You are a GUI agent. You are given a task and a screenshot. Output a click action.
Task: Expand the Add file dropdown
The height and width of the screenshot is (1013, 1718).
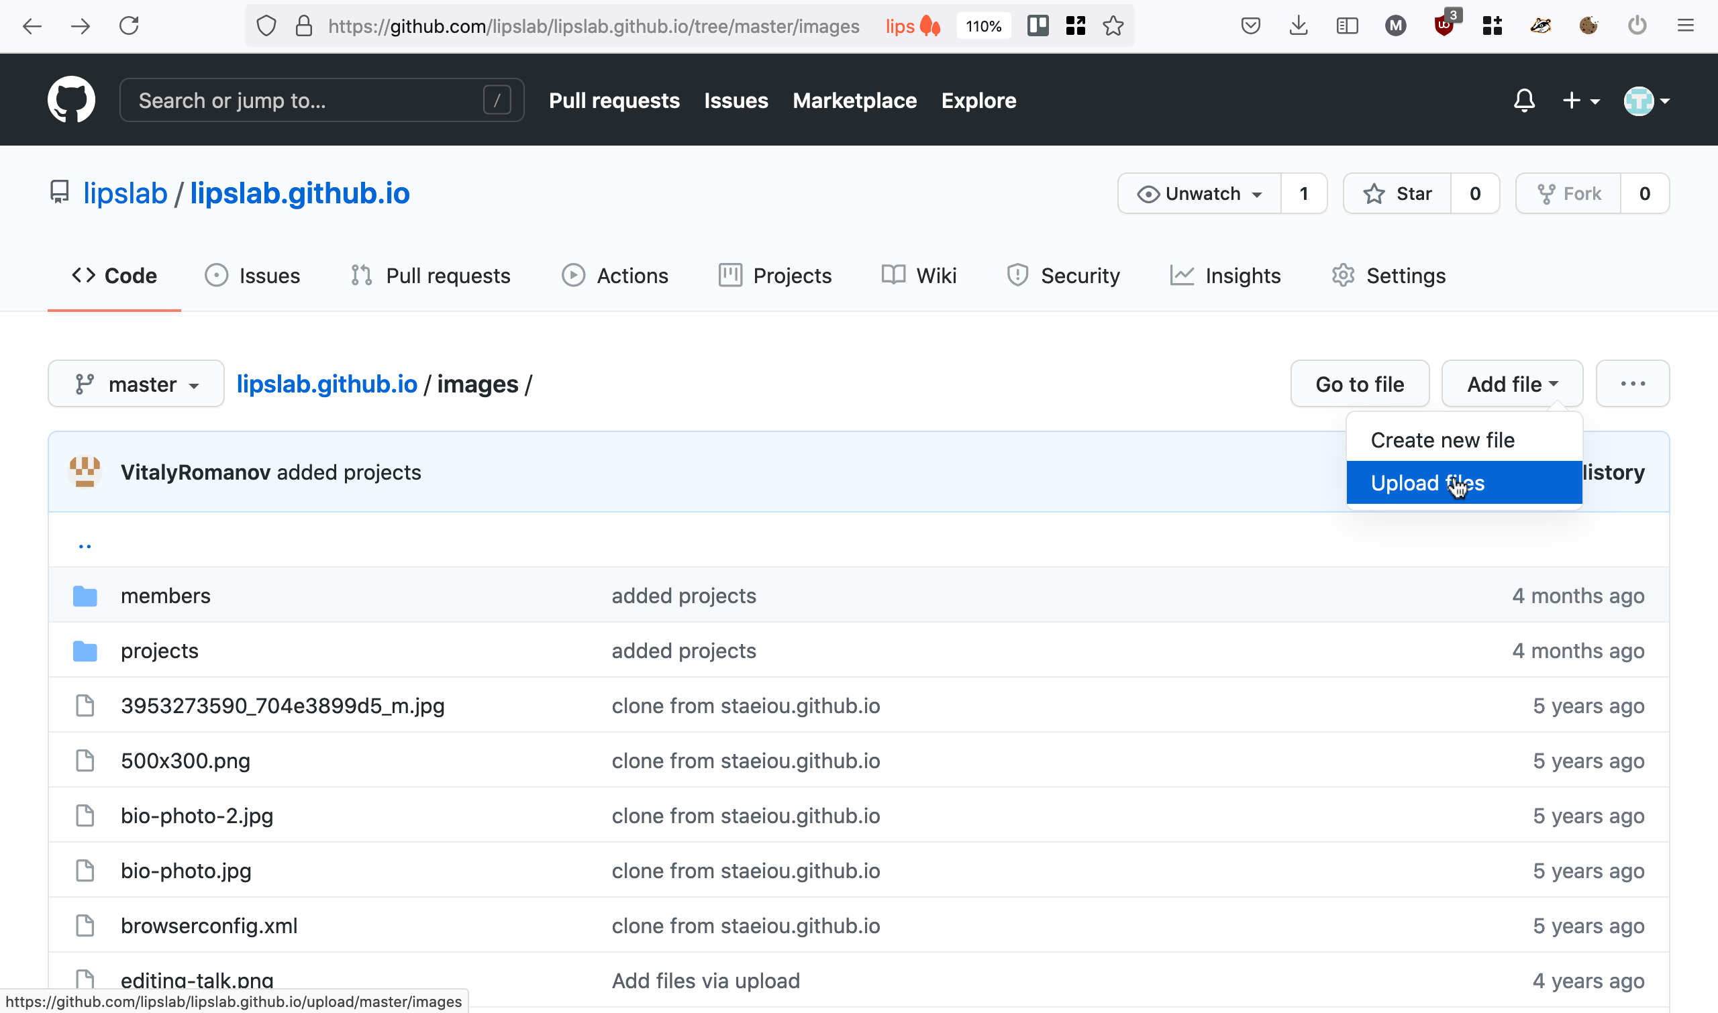click(x=1512, y=384)
